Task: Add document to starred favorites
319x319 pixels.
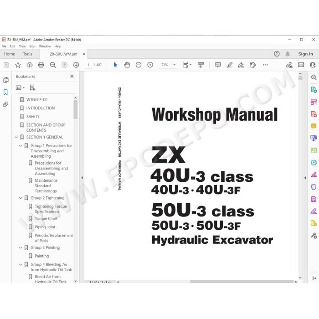Action: click(x=18, y=65)
